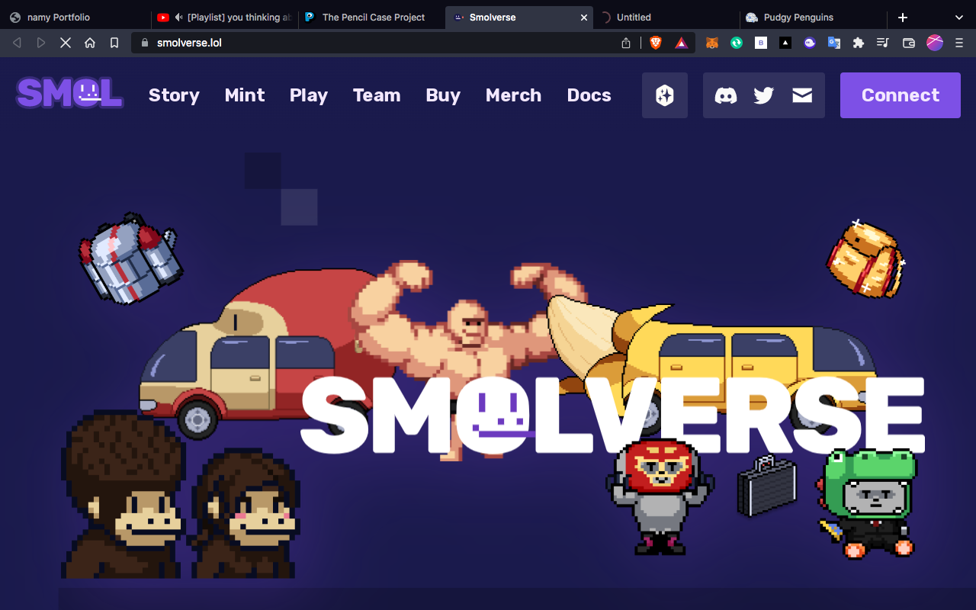Click the home icon in toolbar
The width and height of the screenshot is (976, 610).
90,43
